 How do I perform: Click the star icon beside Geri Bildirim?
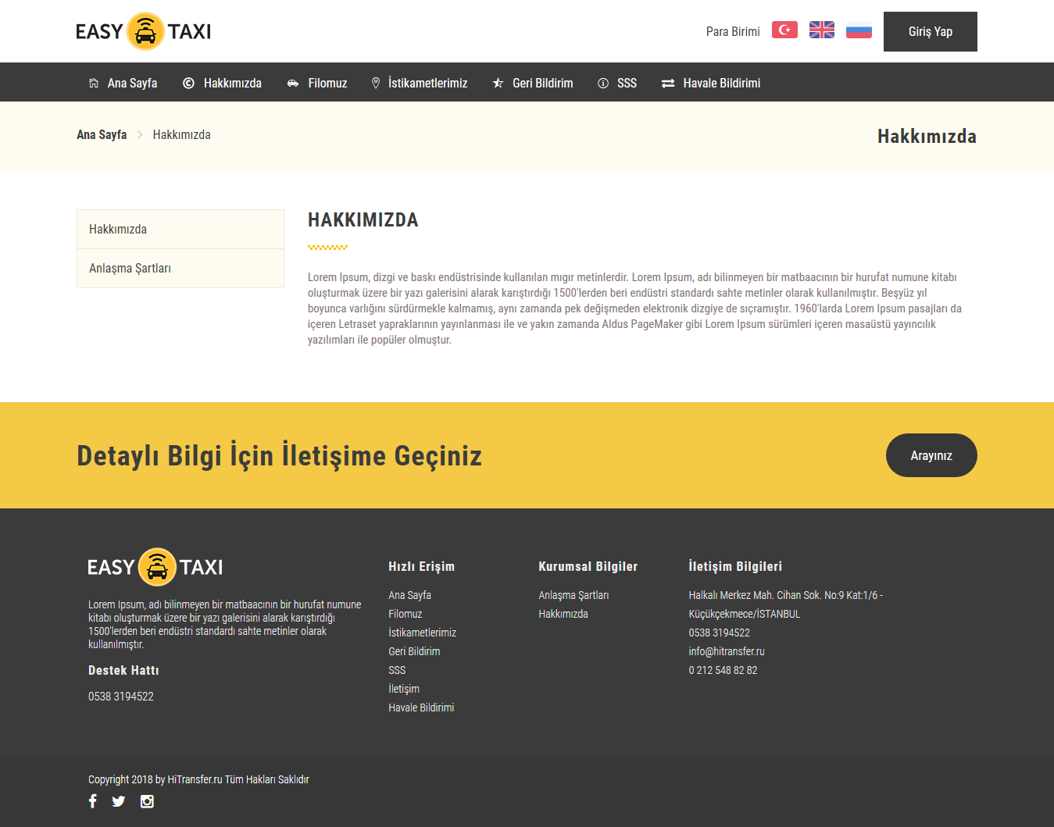coord(498,83)
